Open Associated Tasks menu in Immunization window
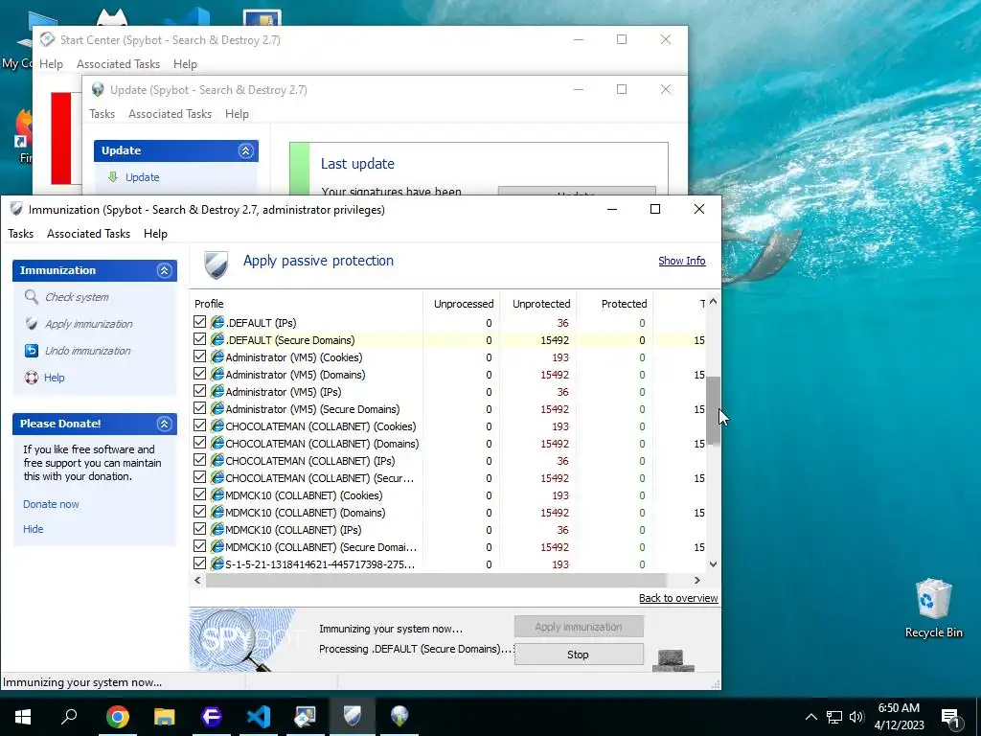The height and width of the screenshot is (736, 981). click(88, 234)
